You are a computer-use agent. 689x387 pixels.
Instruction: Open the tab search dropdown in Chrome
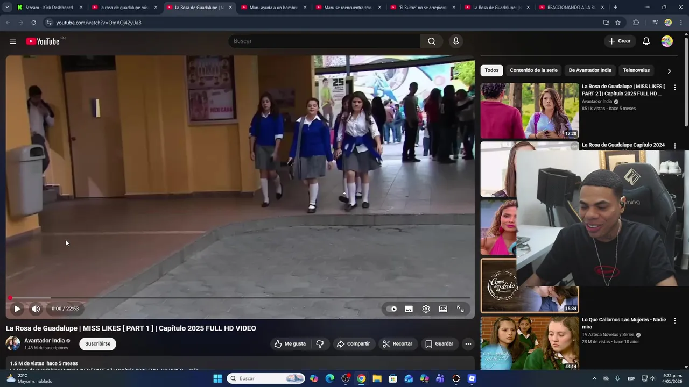(7, 8)
